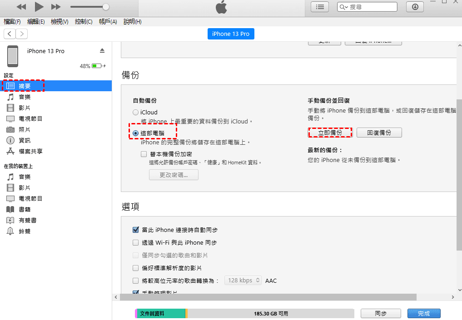
Task: Open the 帳戶(A) menu
Action: (x=108, y=21)
